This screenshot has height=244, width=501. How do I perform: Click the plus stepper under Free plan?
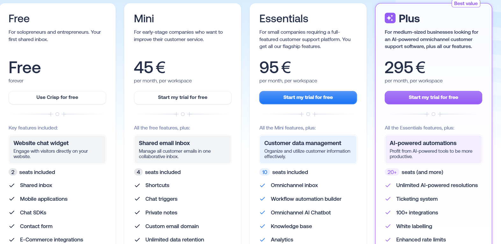click(x=64, y=114)
